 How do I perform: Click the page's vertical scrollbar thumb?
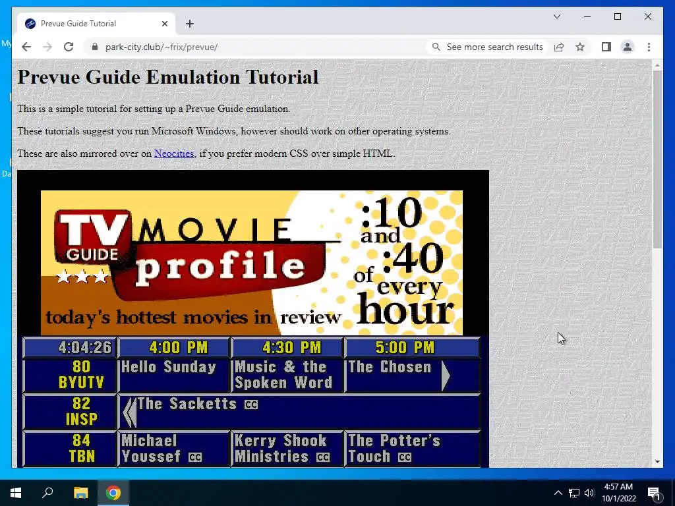[657, 159]
